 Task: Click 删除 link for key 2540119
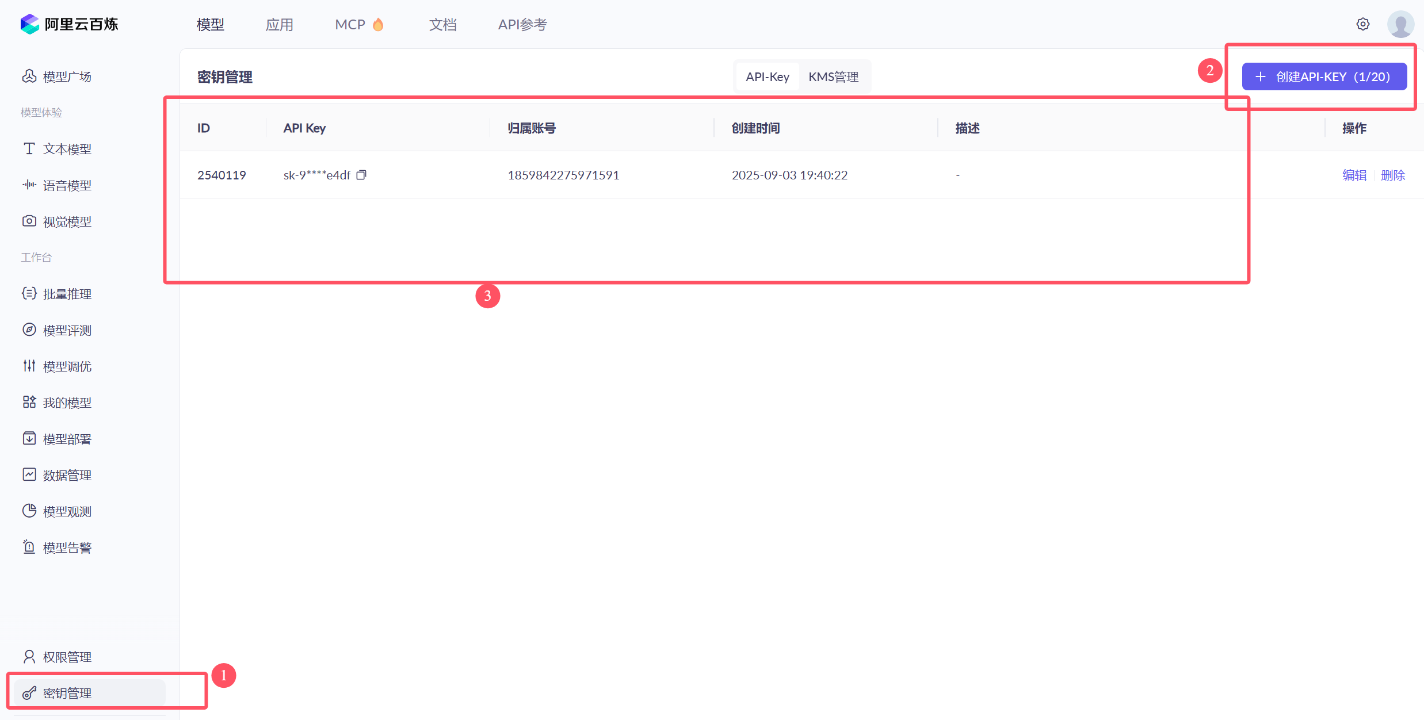click(x=1392, y=175)
